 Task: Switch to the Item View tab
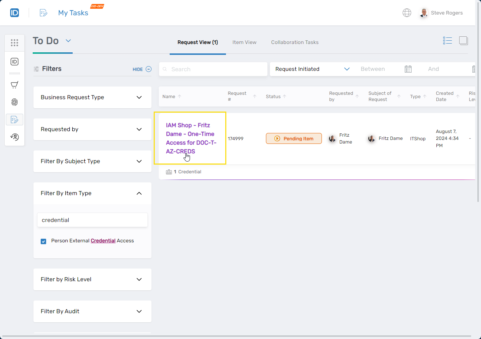[244, 42]
